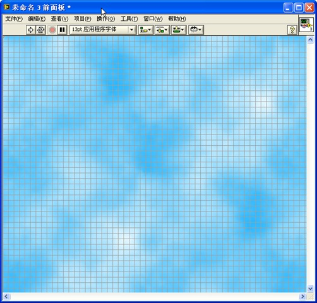The image size is (317, 303).
Task: Open the 帮助(H) menu
Action: click(x=177, y=19)
